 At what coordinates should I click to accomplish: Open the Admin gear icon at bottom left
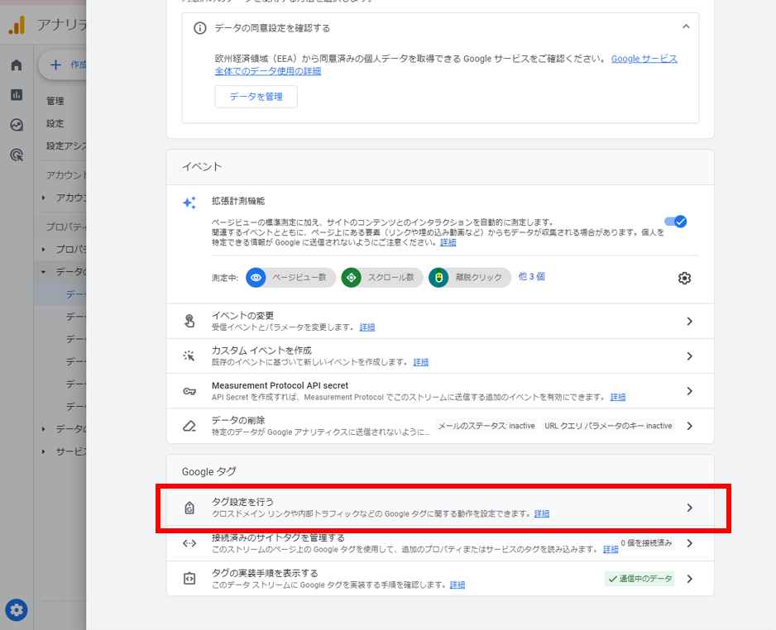click(x=17, y=609)
